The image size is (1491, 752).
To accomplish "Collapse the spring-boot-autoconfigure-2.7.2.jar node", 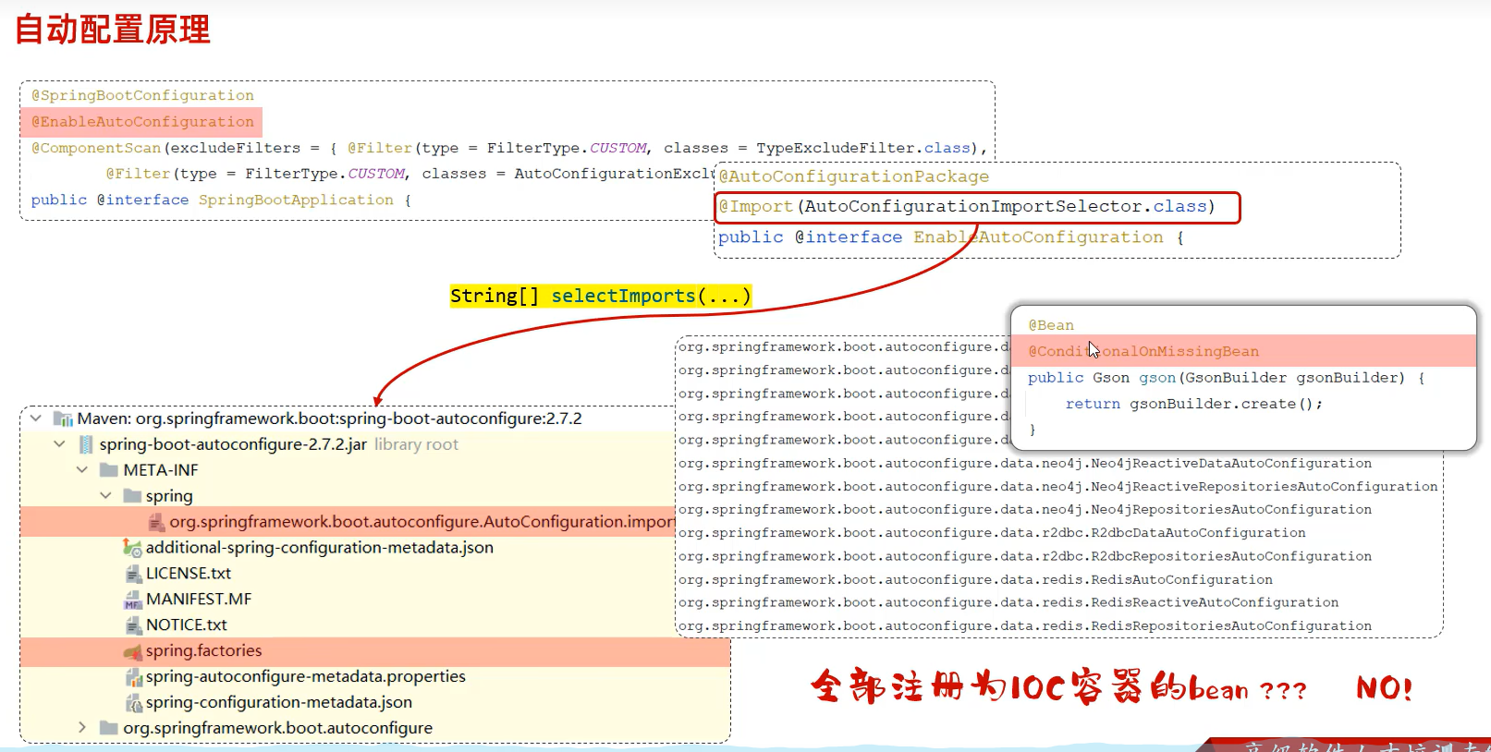I will point(60,444).
